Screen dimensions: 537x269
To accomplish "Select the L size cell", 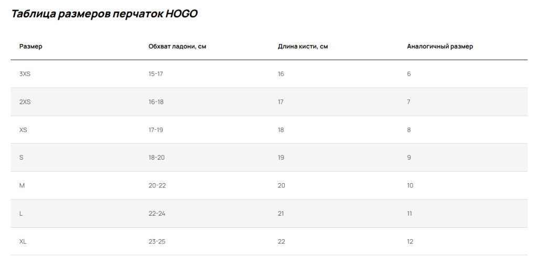I will coord(22,214).
